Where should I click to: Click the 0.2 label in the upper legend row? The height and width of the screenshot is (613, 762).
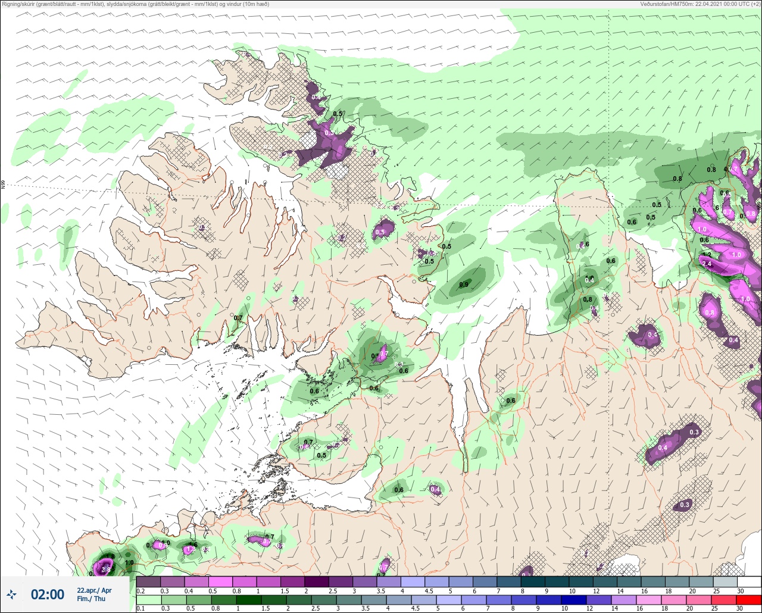pos(140,590)
